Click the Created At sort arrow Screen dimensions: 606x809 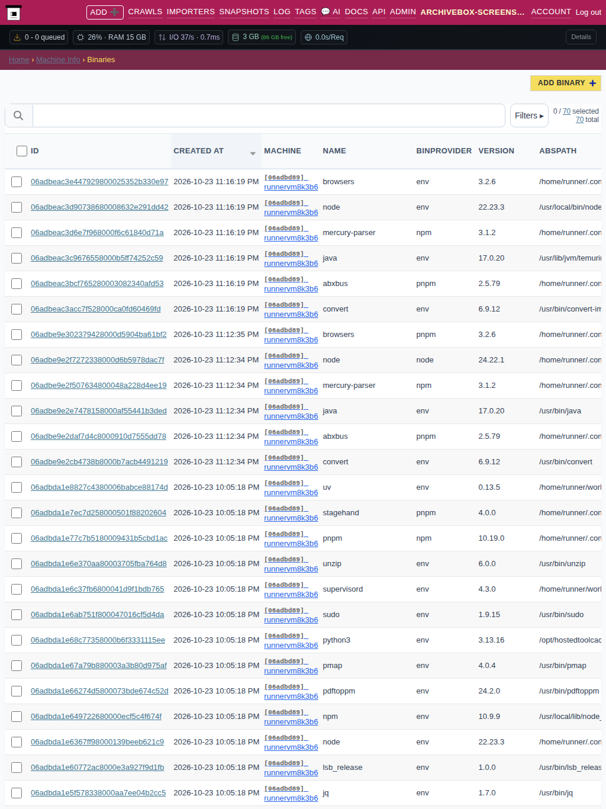coord(253,153)
